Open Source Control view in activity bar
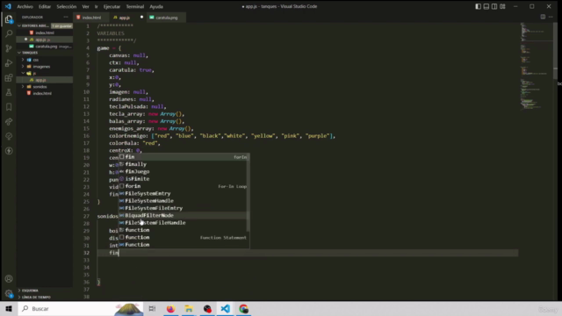This screenshot has width=562, height=316. point(9,48)
